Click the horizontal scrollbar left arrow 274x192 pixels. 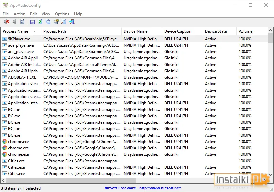pyautogui.click(x=3, y=180)
